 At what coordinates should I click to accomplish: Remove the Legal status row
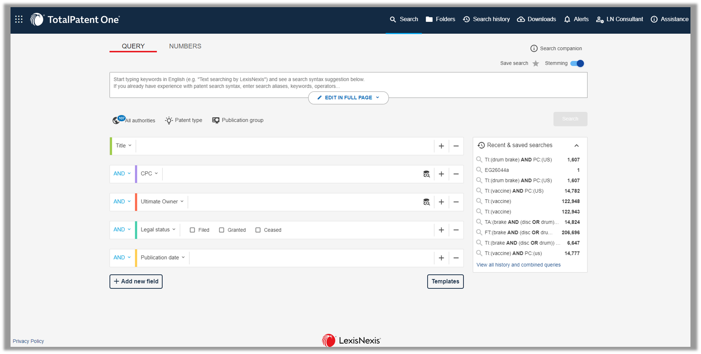click(x=456, y=230)
